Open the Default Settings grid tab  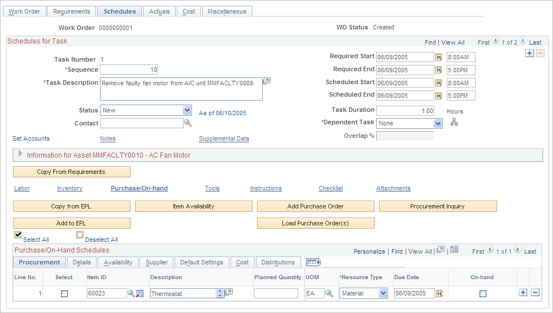click(202, 262)
